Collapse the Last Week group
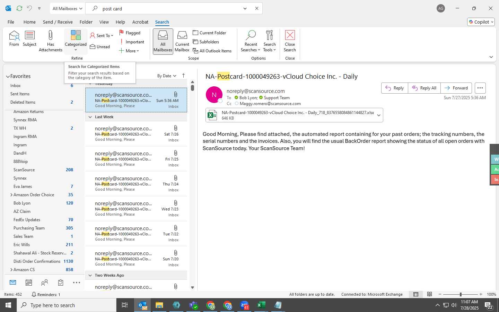Image resolution: width=499 pixels, height=312 pixels. pyautogui.click(x=90, y=117)
